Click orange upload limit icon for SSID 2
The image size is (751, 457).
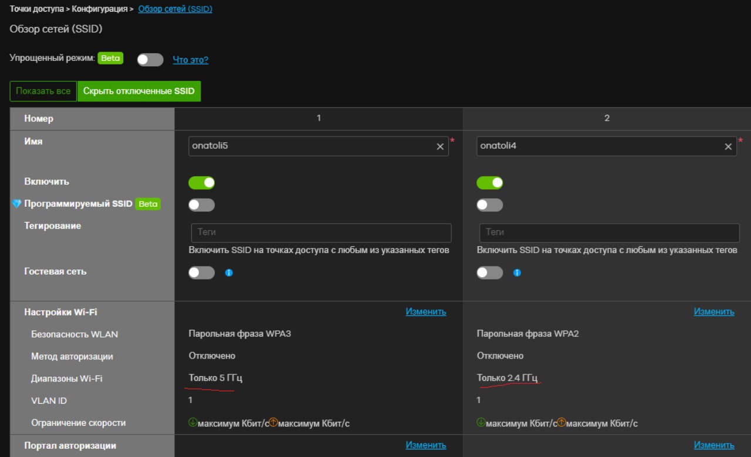(x=561, y=422)
